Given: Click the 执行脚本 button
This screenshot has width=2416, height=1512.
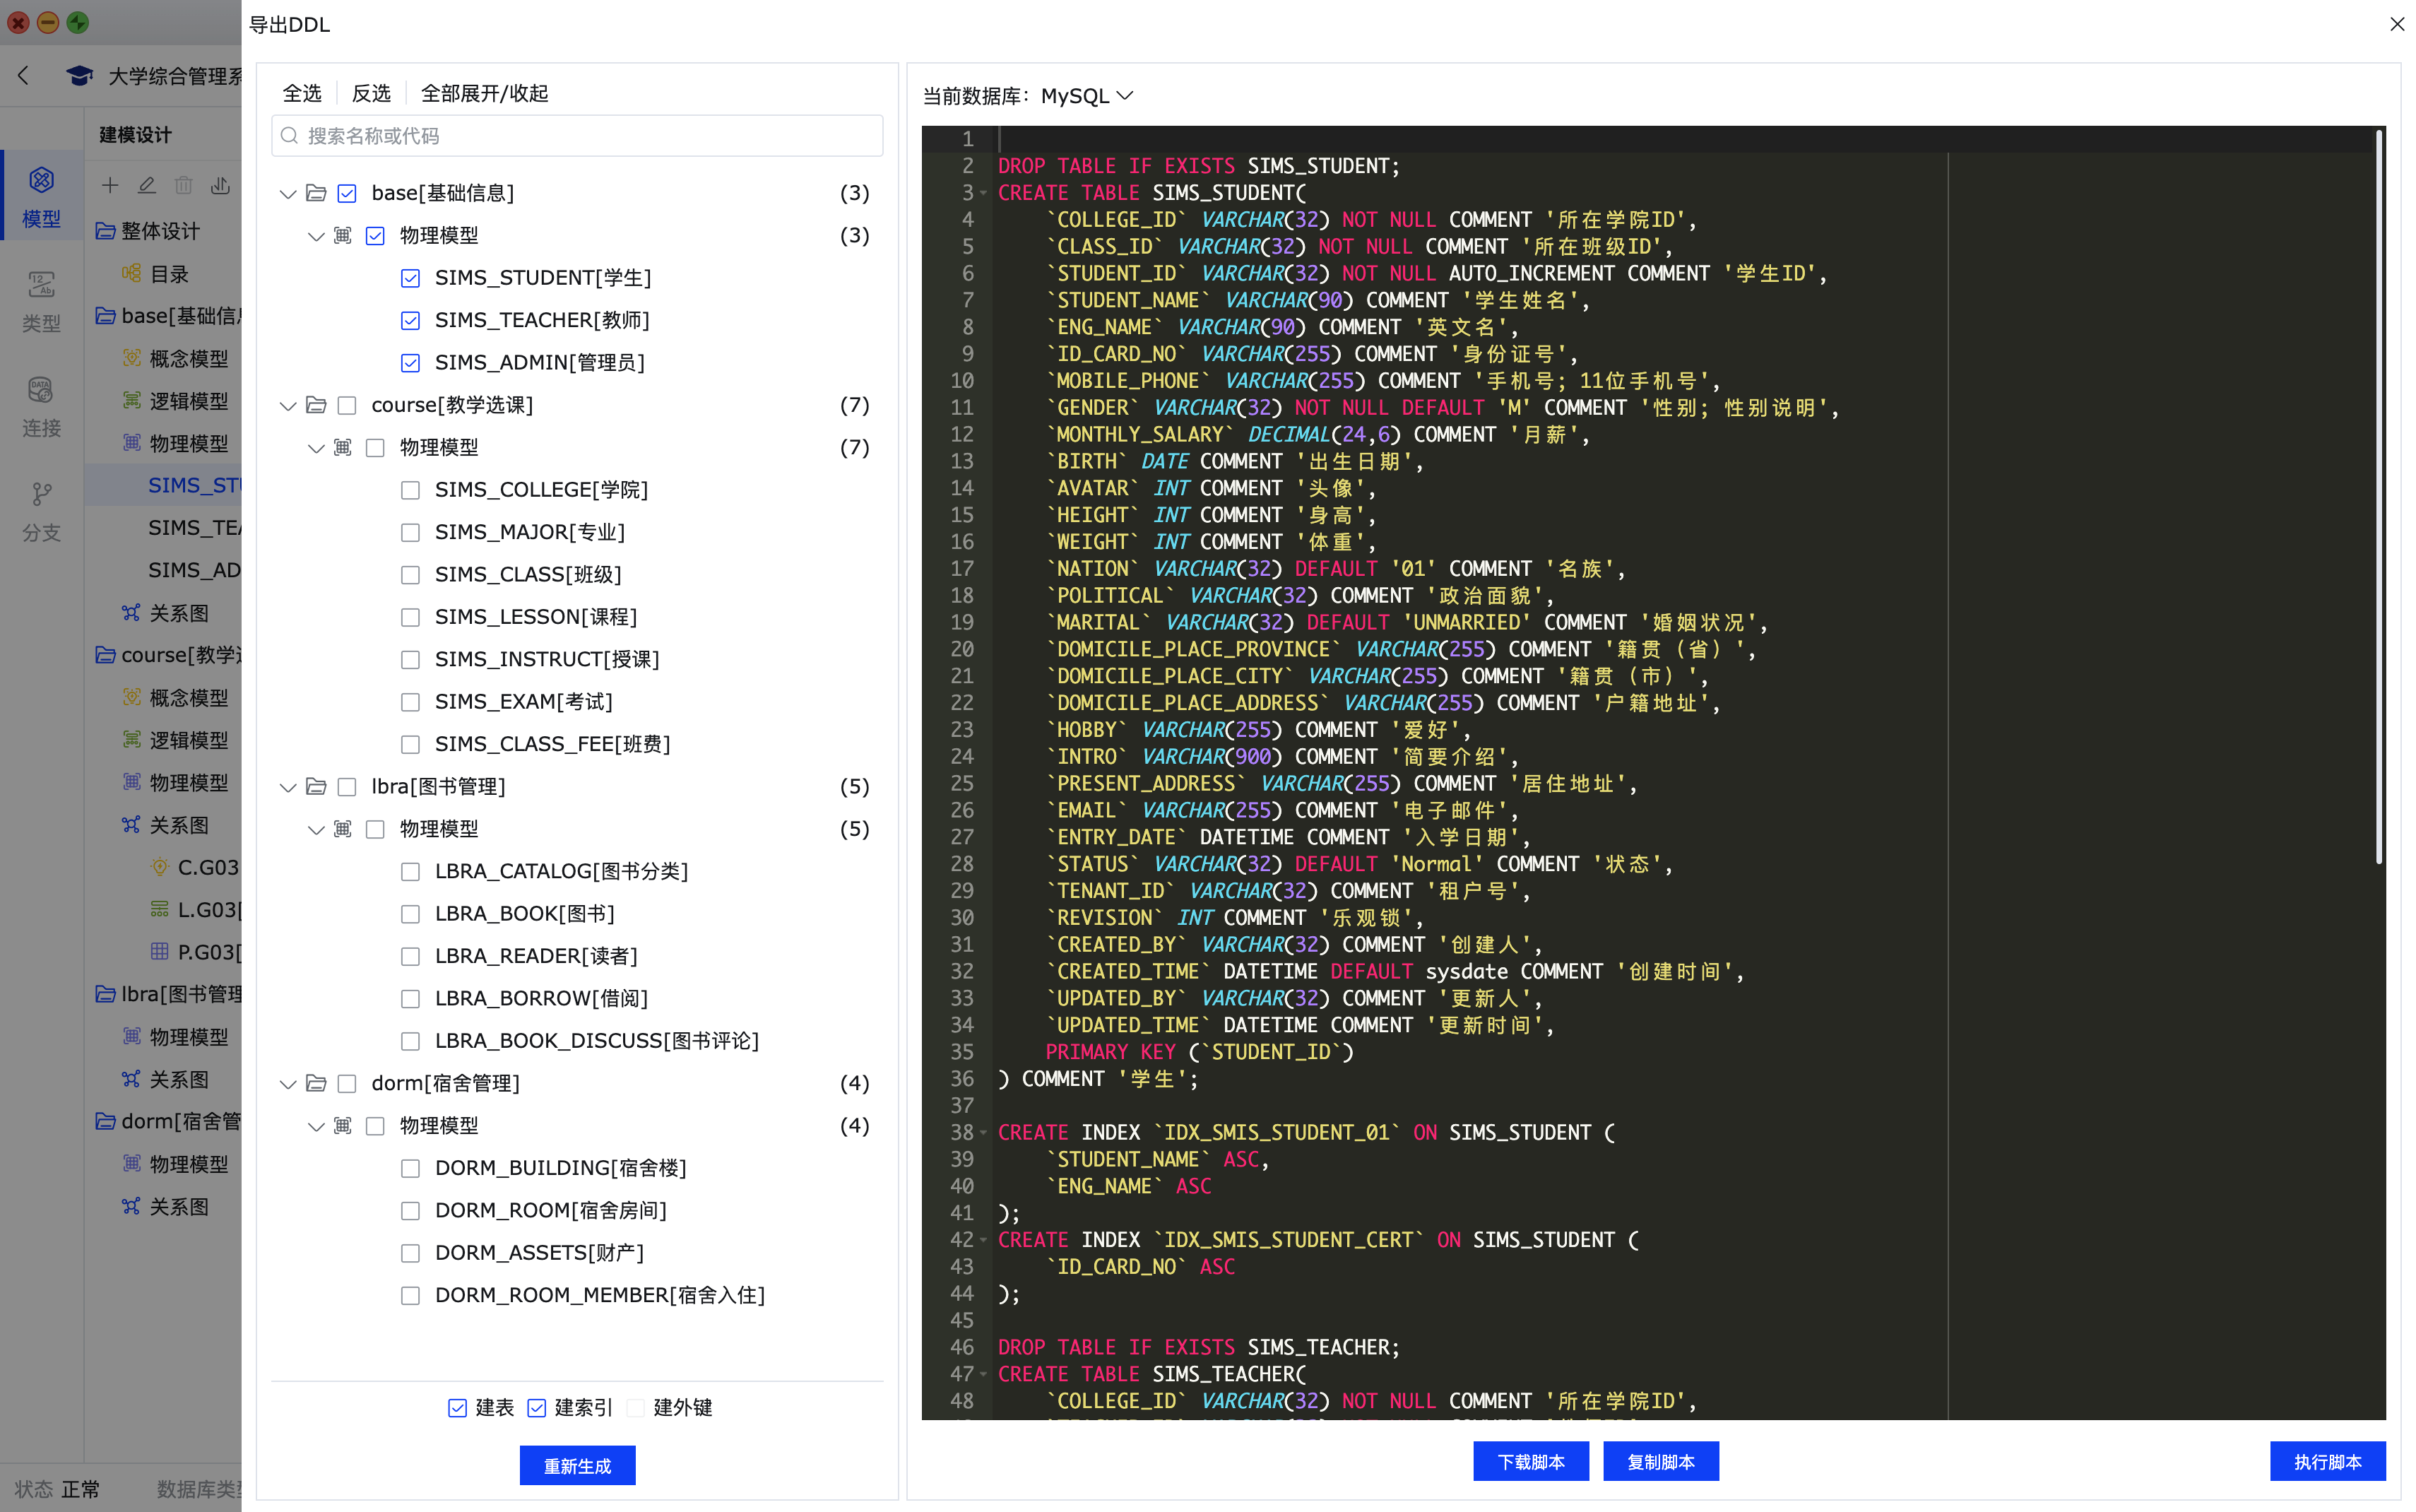Looking at the screenshot, I should coord(2327,1461).
